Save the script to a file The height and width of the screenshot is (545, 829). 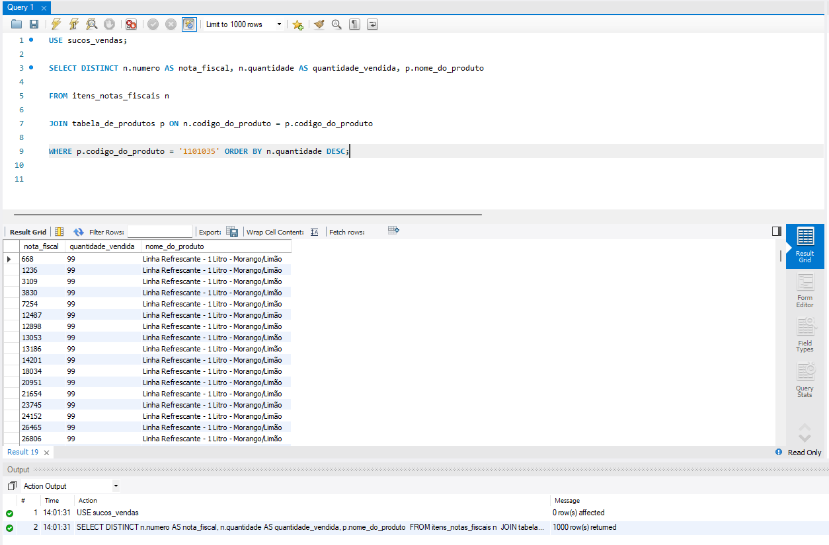pos(34,24)
